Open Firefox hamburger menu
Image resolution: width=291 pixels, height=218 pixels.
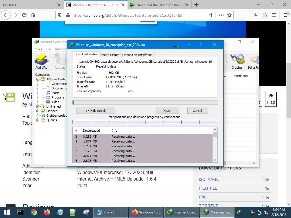click(286, 15)
